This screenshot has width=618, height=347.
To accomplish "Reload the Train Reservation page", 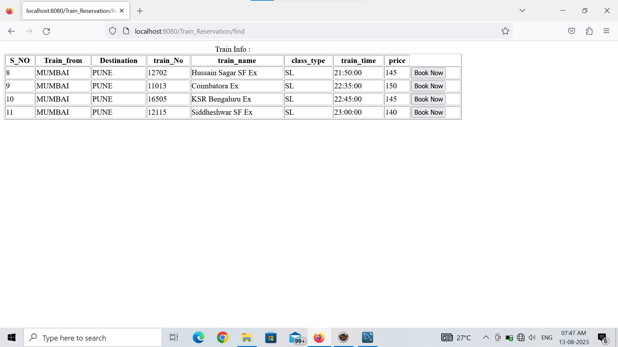I will 46,31.
